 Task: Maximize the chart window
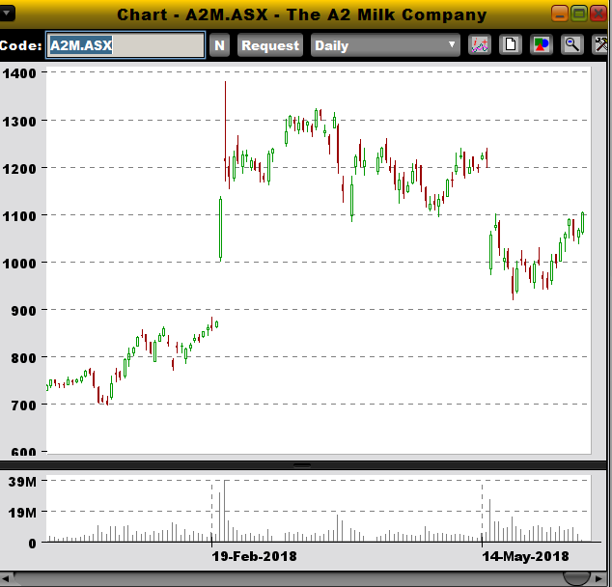(579, 14)
